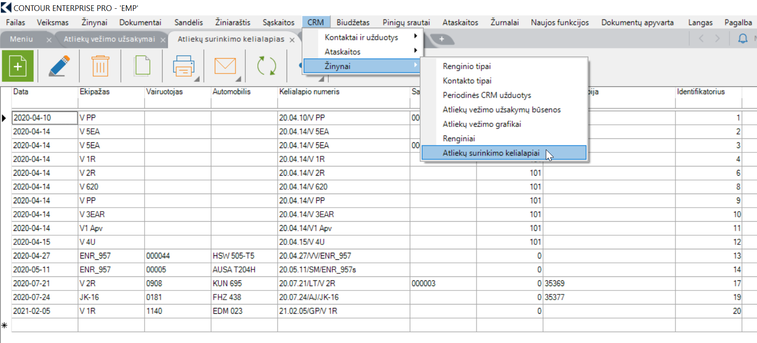Open the printer button dropdown arrow
The width and height of the screenshot is (757, 343).
(x=197, y=79)
